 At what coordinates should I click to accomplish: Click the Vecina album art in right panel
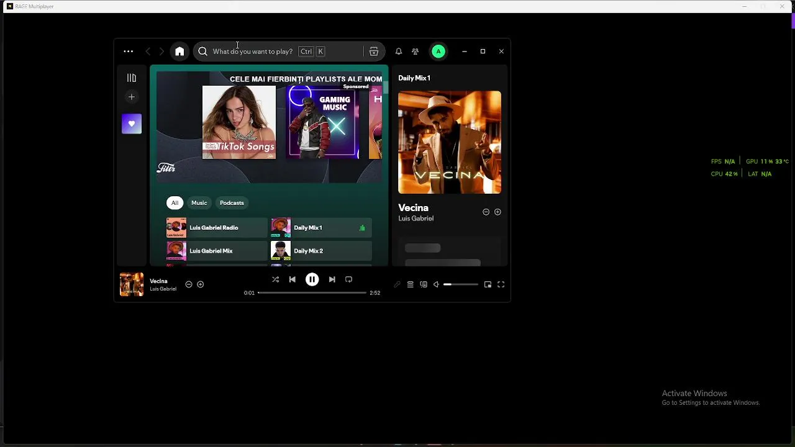450,142
